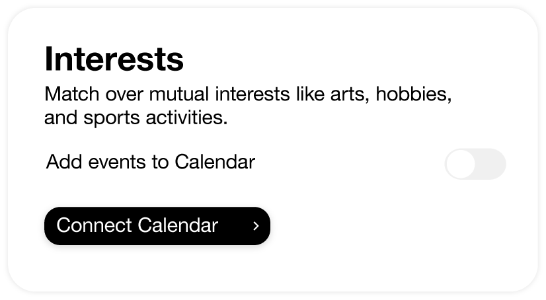Click the bold "Interests" title text
This screenshot has height=300, width=546.
[114, 59]
